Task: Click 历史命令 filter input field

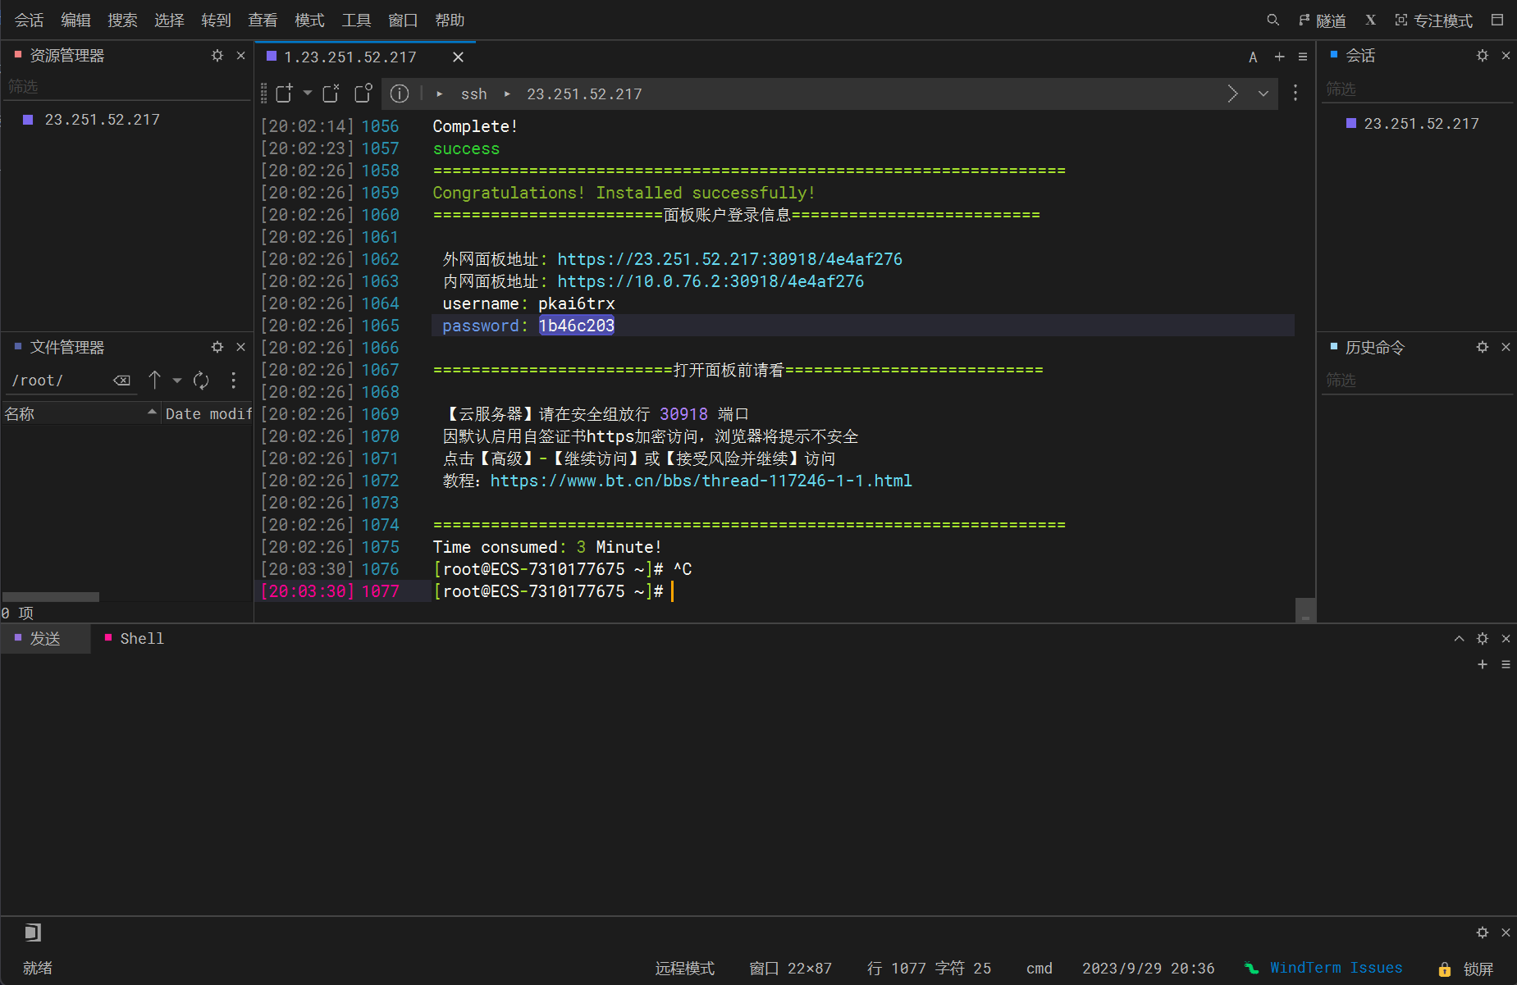Action: click(1417, 381)
